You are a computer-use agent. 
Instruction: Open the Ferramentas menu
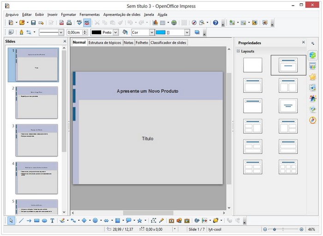coord(90,14)
